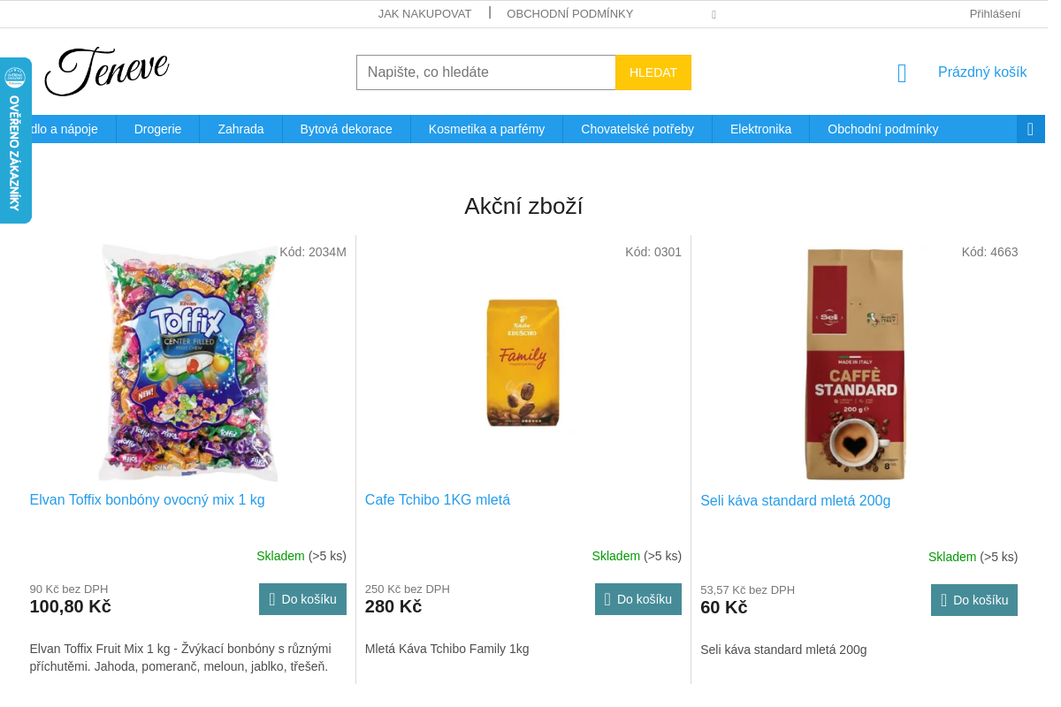Select Kosmetika a parfémy menu item
1061x707 pixels.
tap(486, 129)
